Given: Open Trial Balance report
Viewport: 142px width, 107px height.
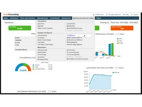Looking at the screenshot, I should 71,35.
